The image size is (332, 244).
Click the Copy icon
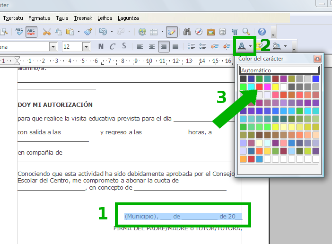58,32
